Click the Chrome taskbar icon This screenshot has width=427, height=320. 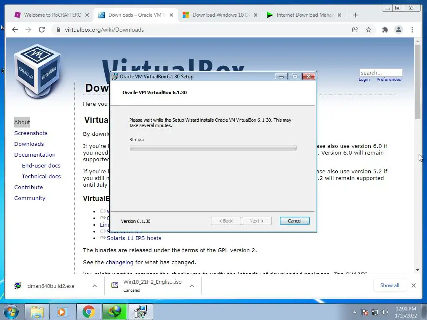tap(88, 312)
